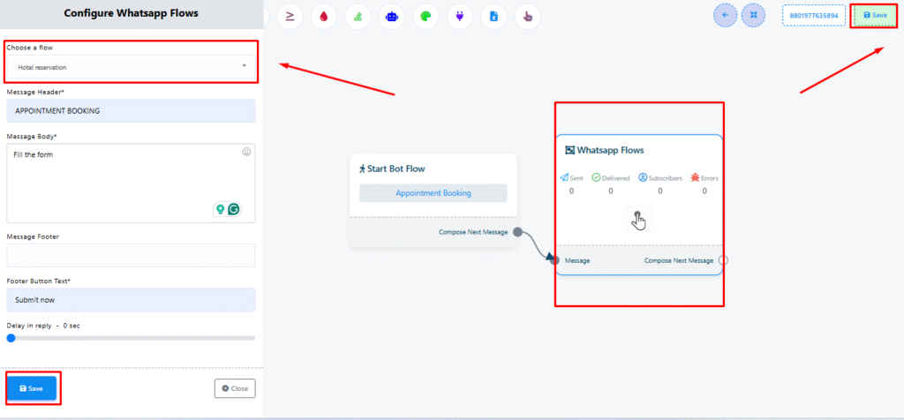Click the 8801977635894 phone number button
The image size is (904, 420).
pos(813,16)
